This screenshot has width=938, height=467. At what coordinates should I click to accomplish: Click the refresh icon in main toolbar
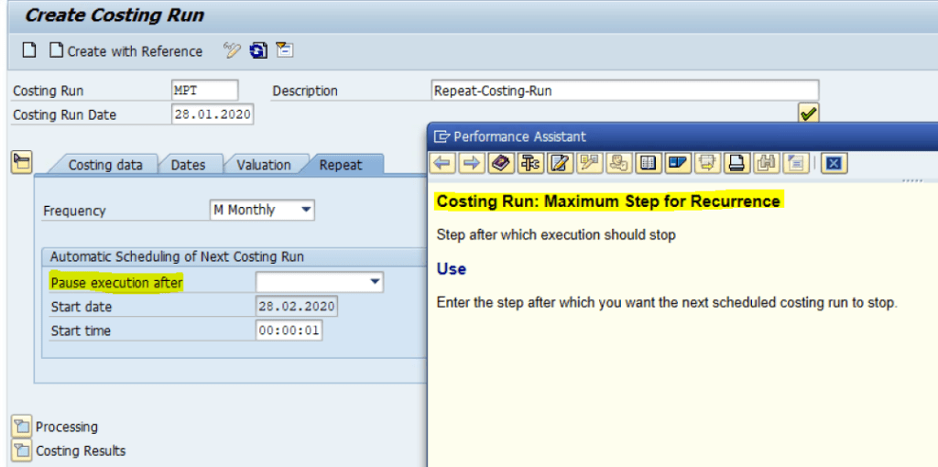[258, 50]
